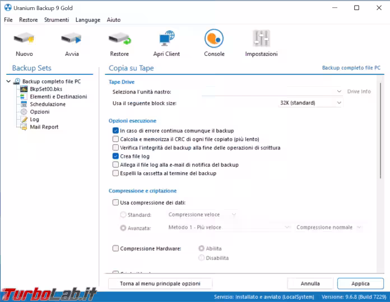The image size is (390, 302).
Task: Click the Uranium Backup title bar logo
Action: tap(8, 8)
